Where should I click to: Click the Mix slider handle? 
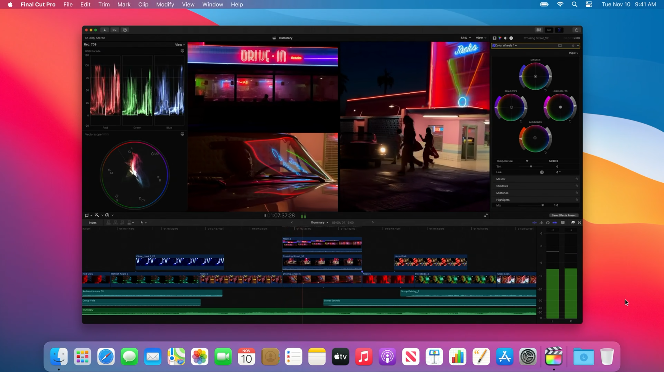[543, 205]
